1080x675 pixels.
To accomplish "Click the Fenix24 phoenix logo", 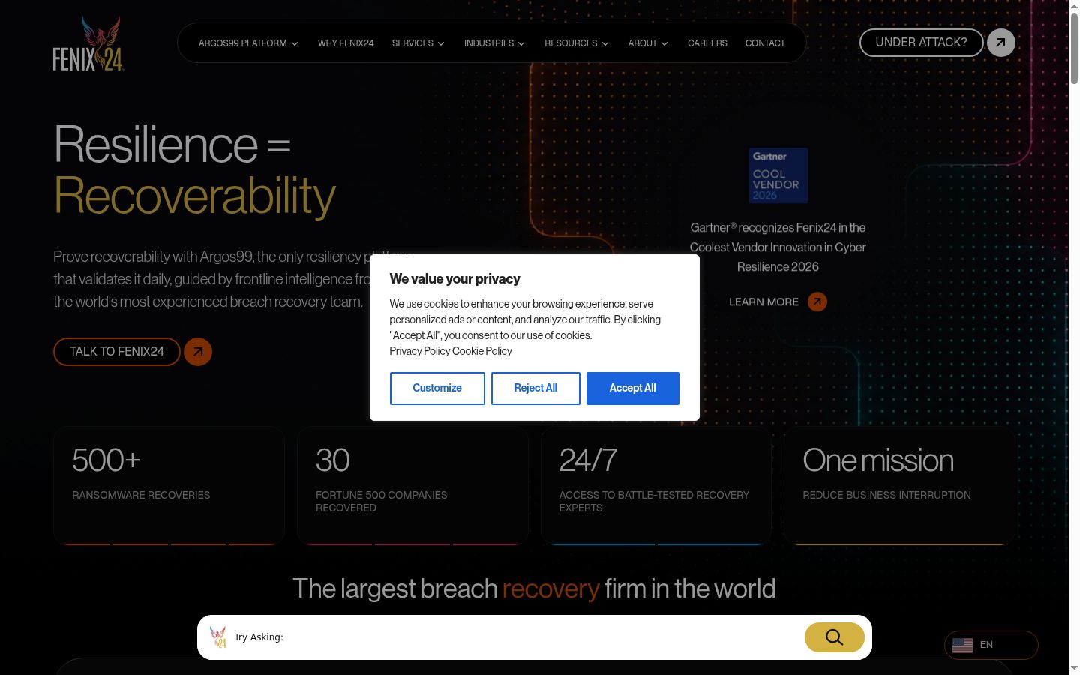I will pos(88,43).
